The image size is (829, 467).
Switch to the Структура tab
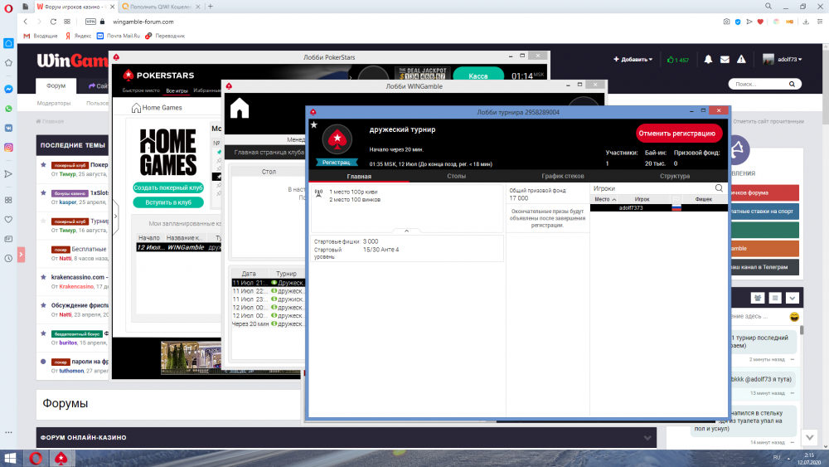pyautogui.click(x=674, y=176)
